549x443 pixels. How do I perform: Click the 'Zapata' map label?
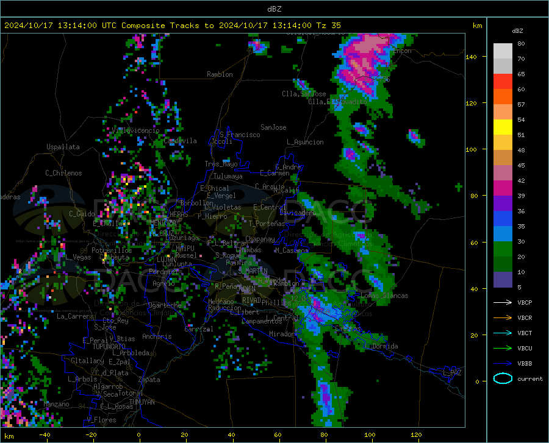pyautogui.click(x=149, y=380)
